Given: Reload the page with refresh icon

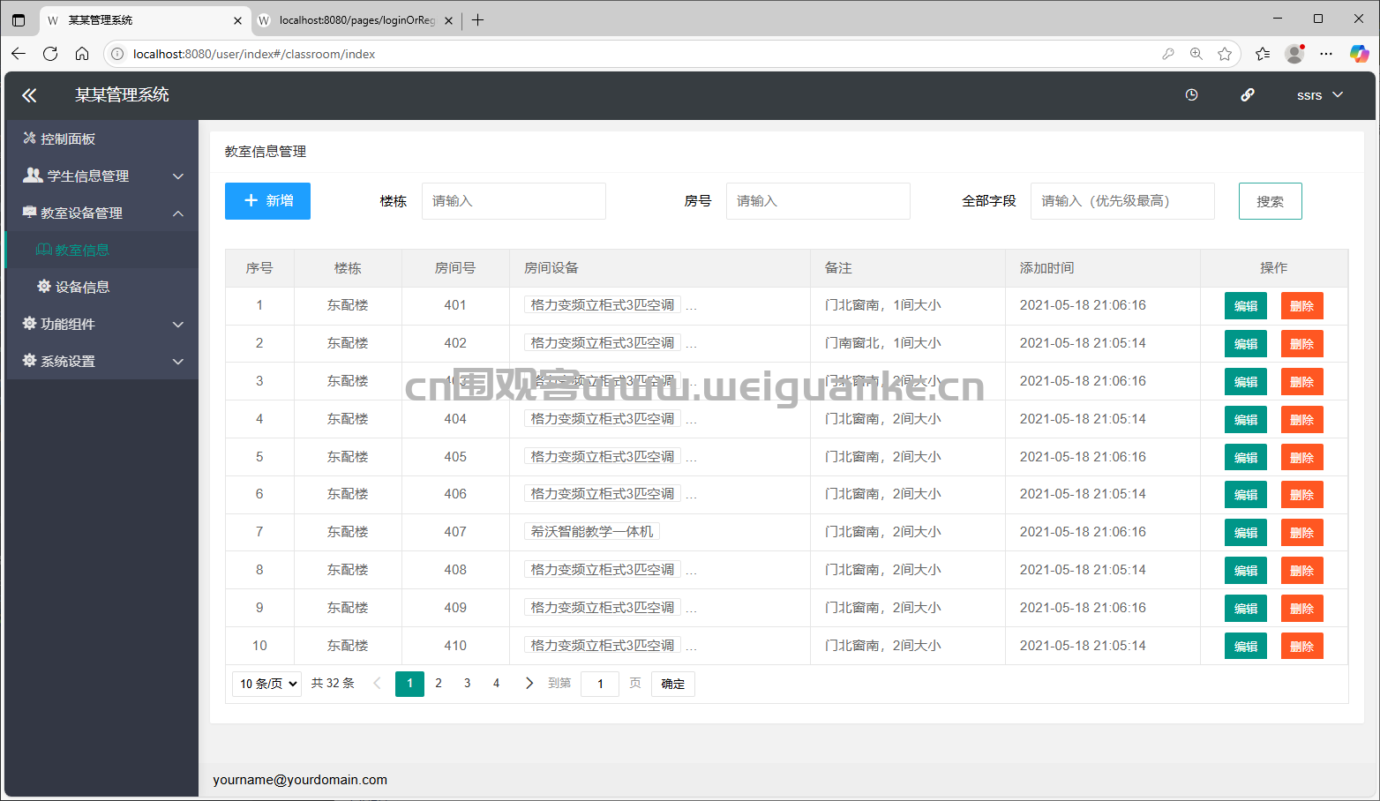Looking at the screenshot, I should click(x=50, y=54).
